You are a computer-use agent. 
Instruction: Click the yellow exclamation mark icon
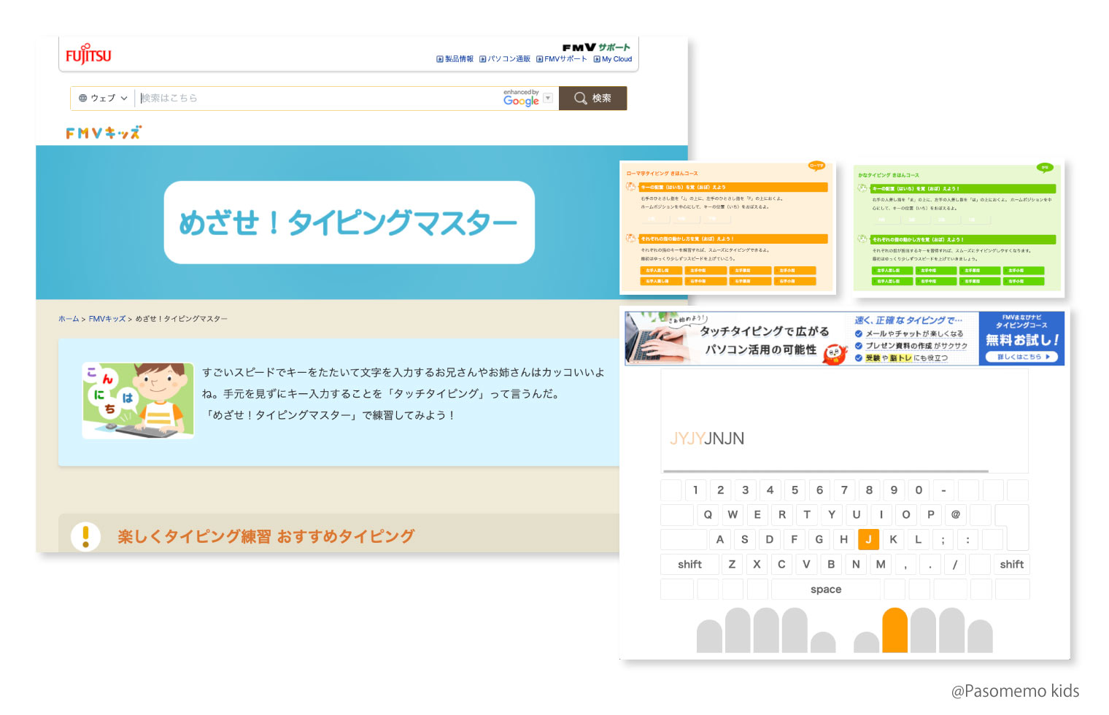click(x=85, y=536)
